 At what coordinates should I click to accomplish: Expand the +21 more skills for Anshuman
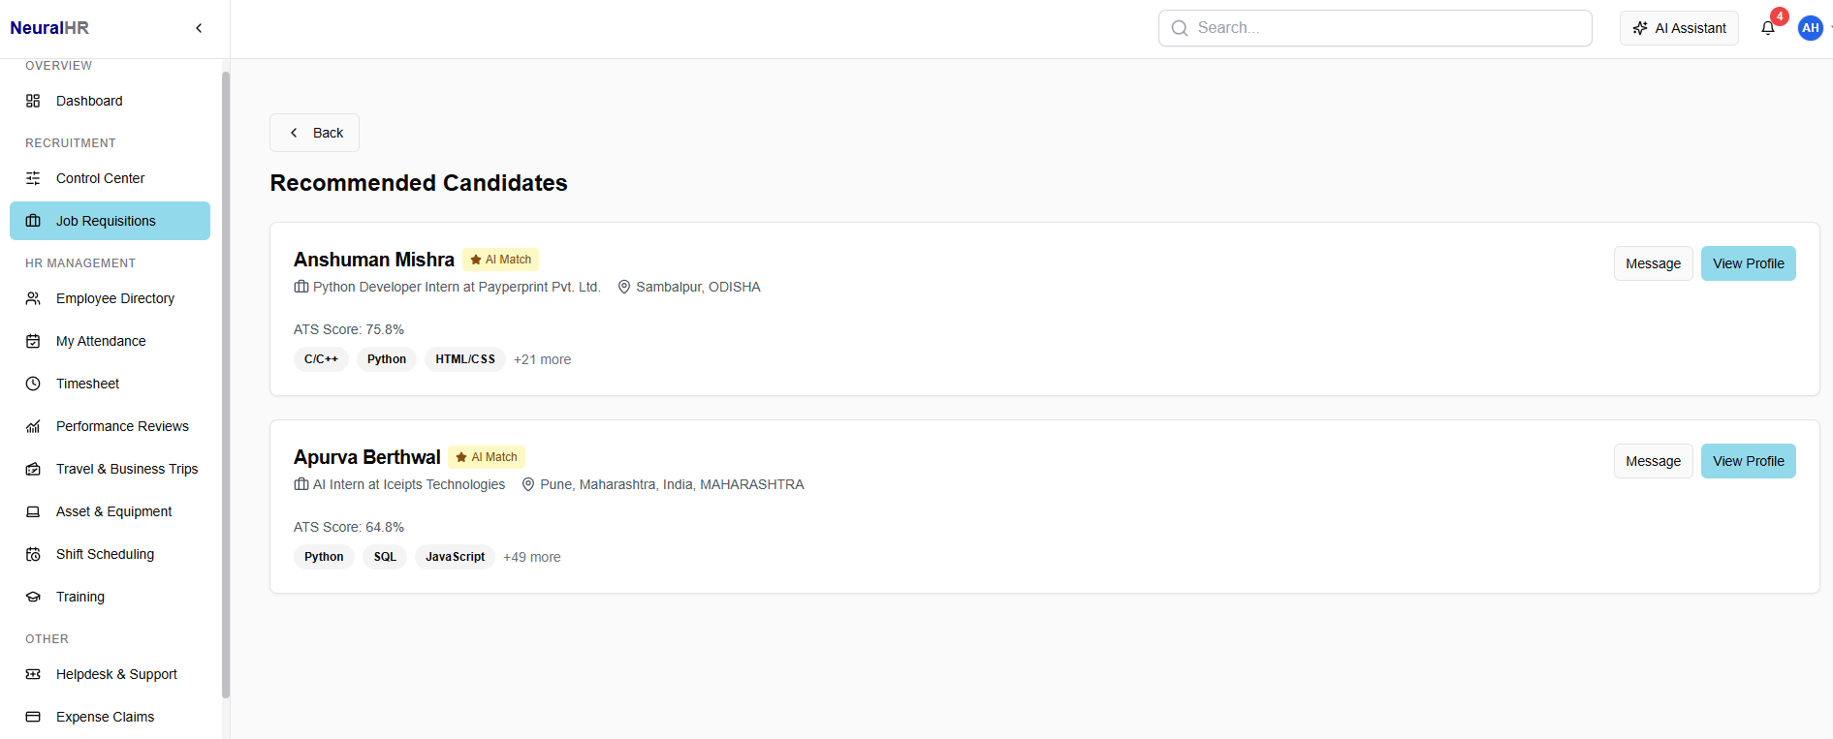(x=542, y=359)
